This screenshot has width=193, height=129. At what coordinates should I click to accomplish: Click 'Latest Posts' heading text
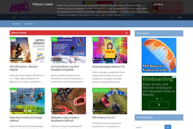(18, 33)
